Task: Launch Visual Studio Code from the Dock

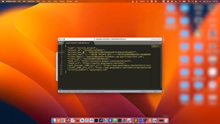Action: tap(91, 120)
